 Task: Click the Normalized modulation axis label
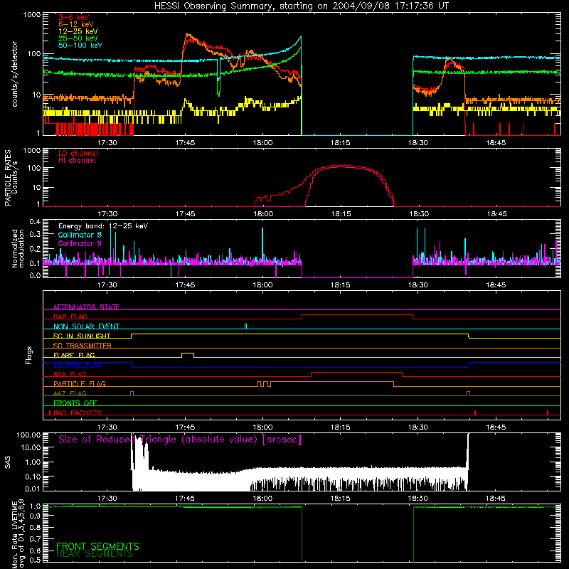click(x=18, y=248)
